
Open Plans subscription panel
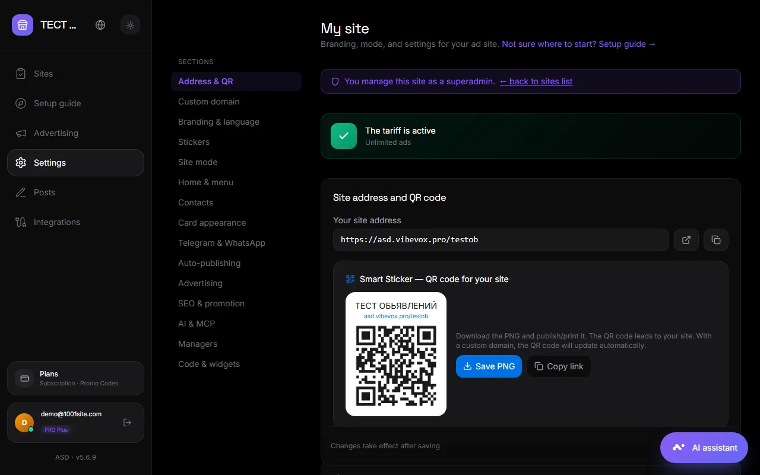point(75,378)
